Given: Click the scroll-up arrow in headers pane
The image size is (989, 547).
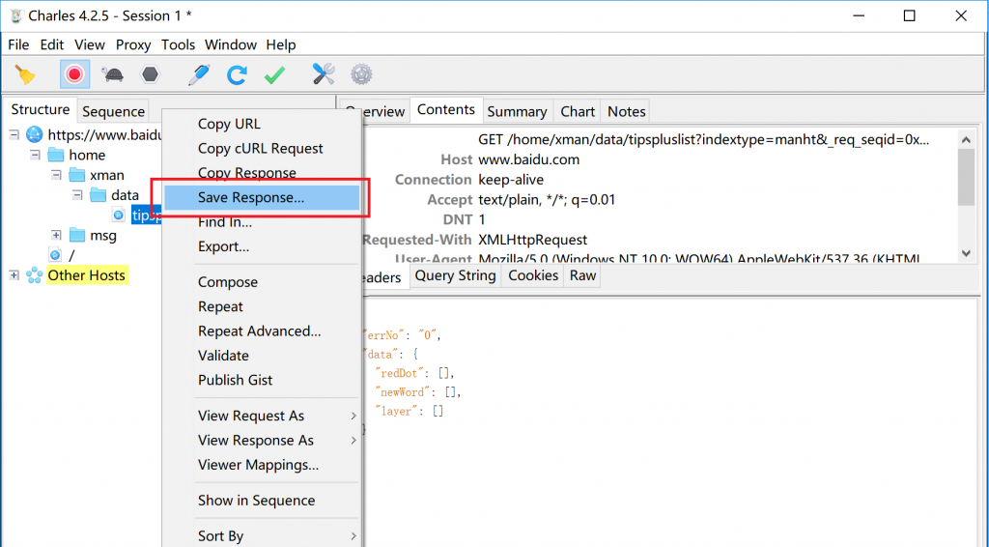Looking at the screenshot, I should pos(966,139).
